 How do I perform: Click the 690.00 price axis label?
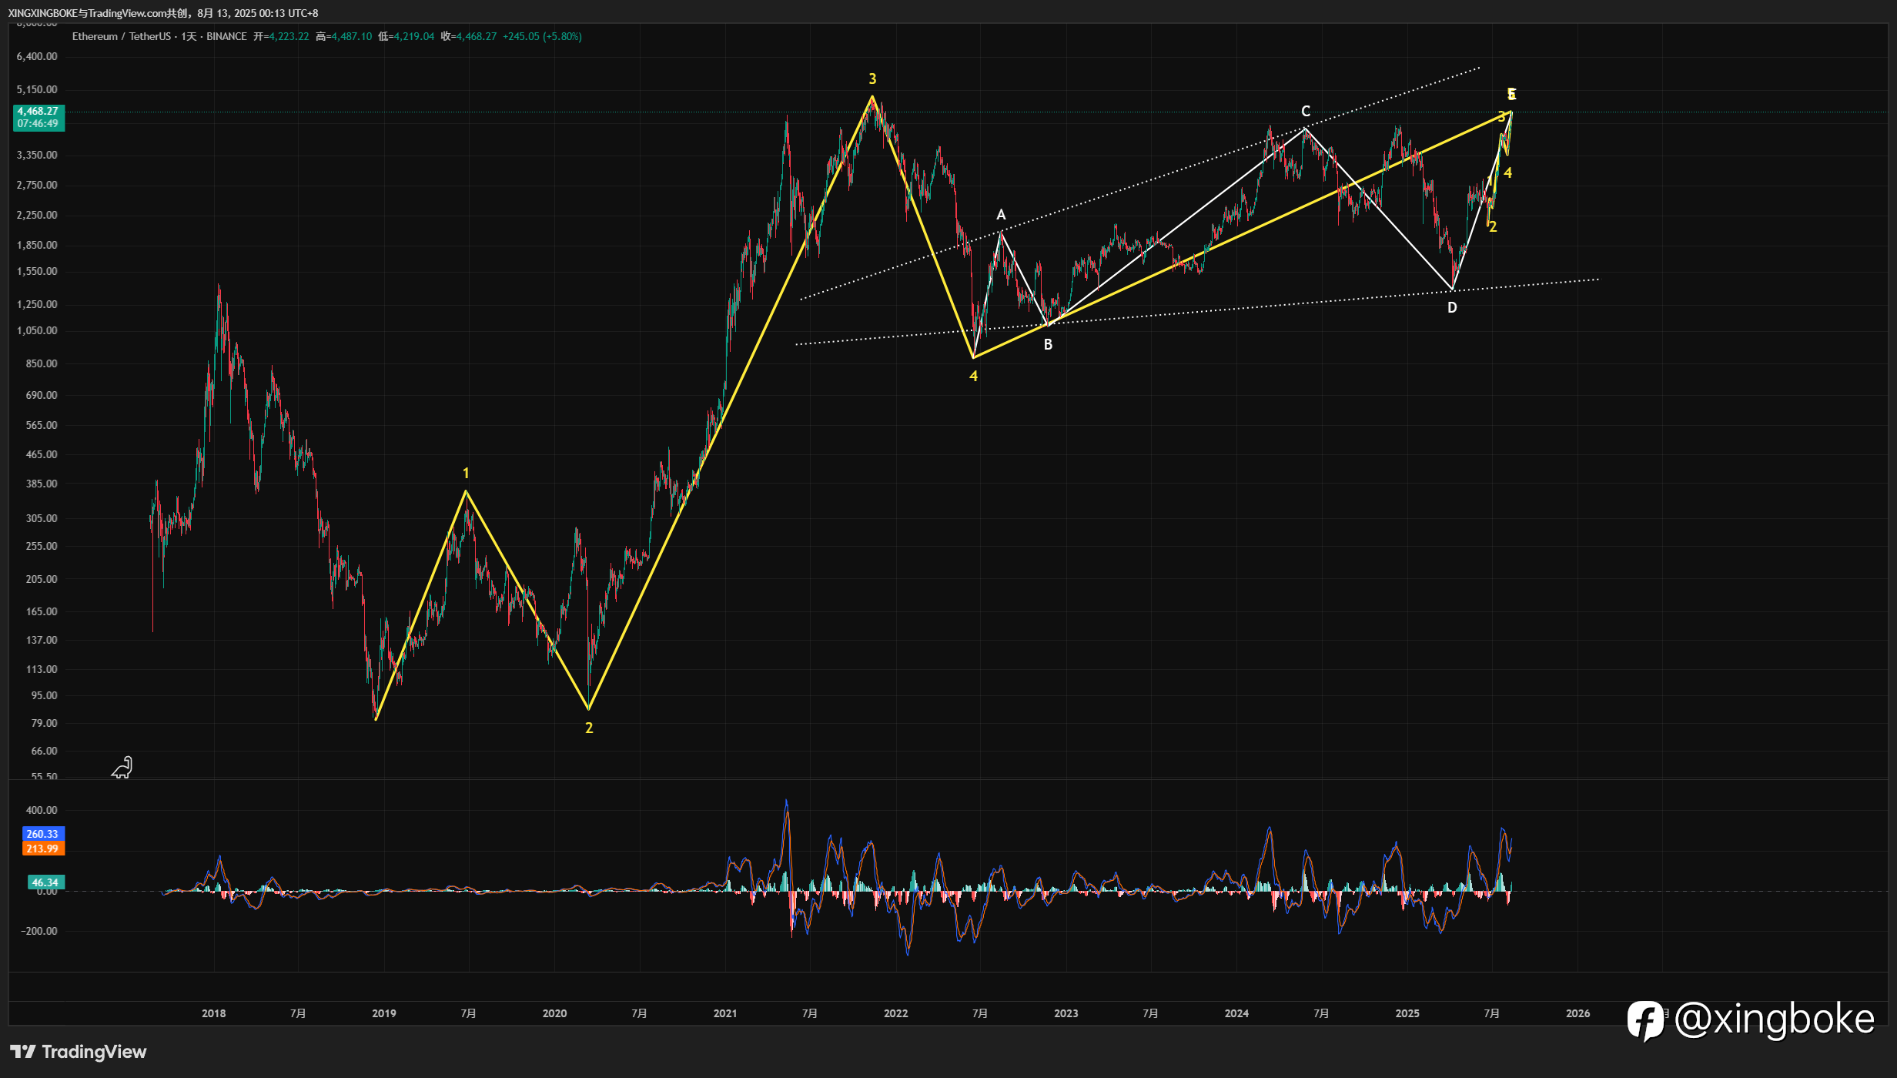pyautogui.click(x=42, y=396)
